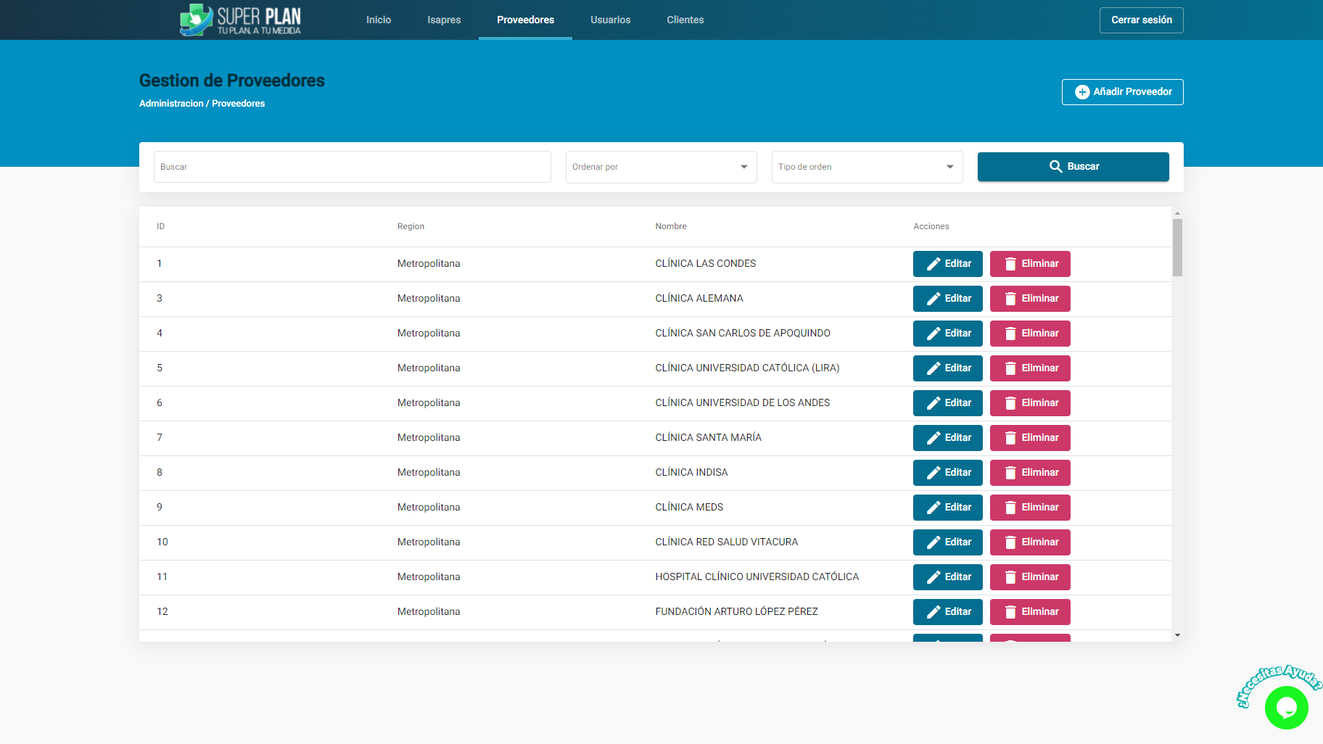Open the ¿Necesitas Ayuda? chat bubble
The image size is (1323, 744).
point(1286,707)
